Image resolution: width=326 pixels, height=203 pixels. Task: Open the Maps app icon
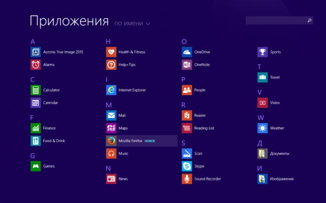pyautogui.click(x=111, y=128)
